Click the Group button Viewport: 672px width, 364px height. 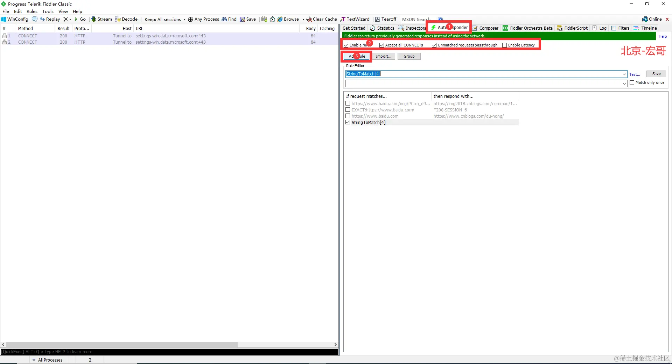[409, 56]
